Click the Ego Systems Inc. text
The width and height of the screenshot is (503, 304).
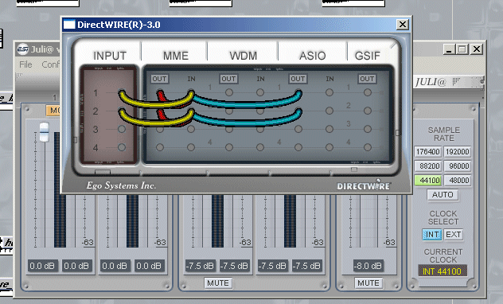[x=121, y=185]
